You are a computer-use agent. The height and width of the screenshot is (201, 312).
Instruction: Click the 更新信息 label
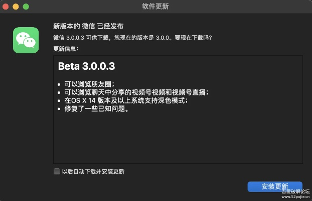(66, 49)
